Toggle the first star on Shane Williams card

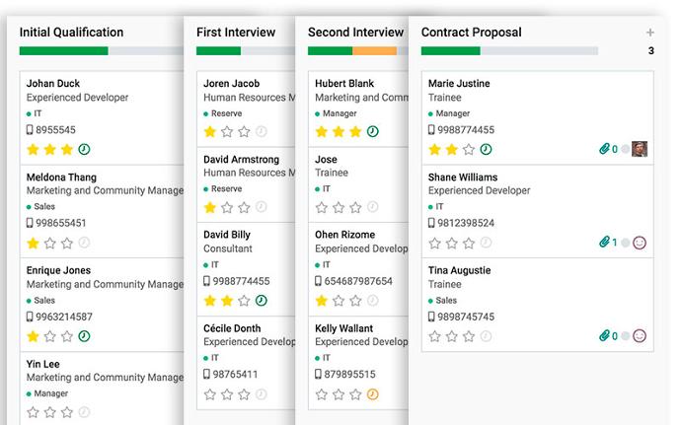[434, 243]
